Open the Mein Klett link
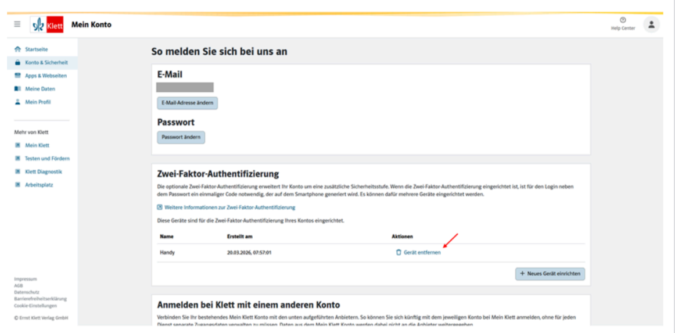The height and width of the screenshot is (333, 675). pyautogui.click(x=37, y=145)
